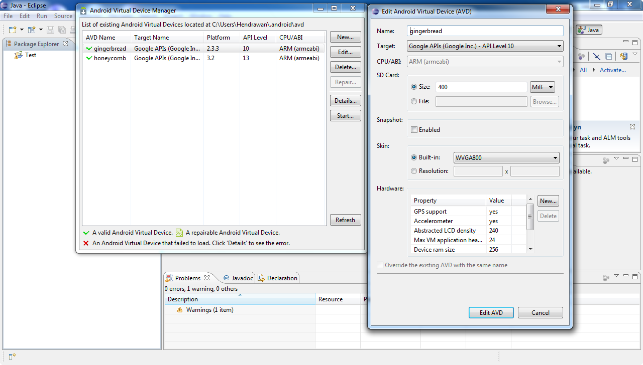643x365 pixels.
Task: Select the SD Card File radio button
Action: [x=414, y=101]
